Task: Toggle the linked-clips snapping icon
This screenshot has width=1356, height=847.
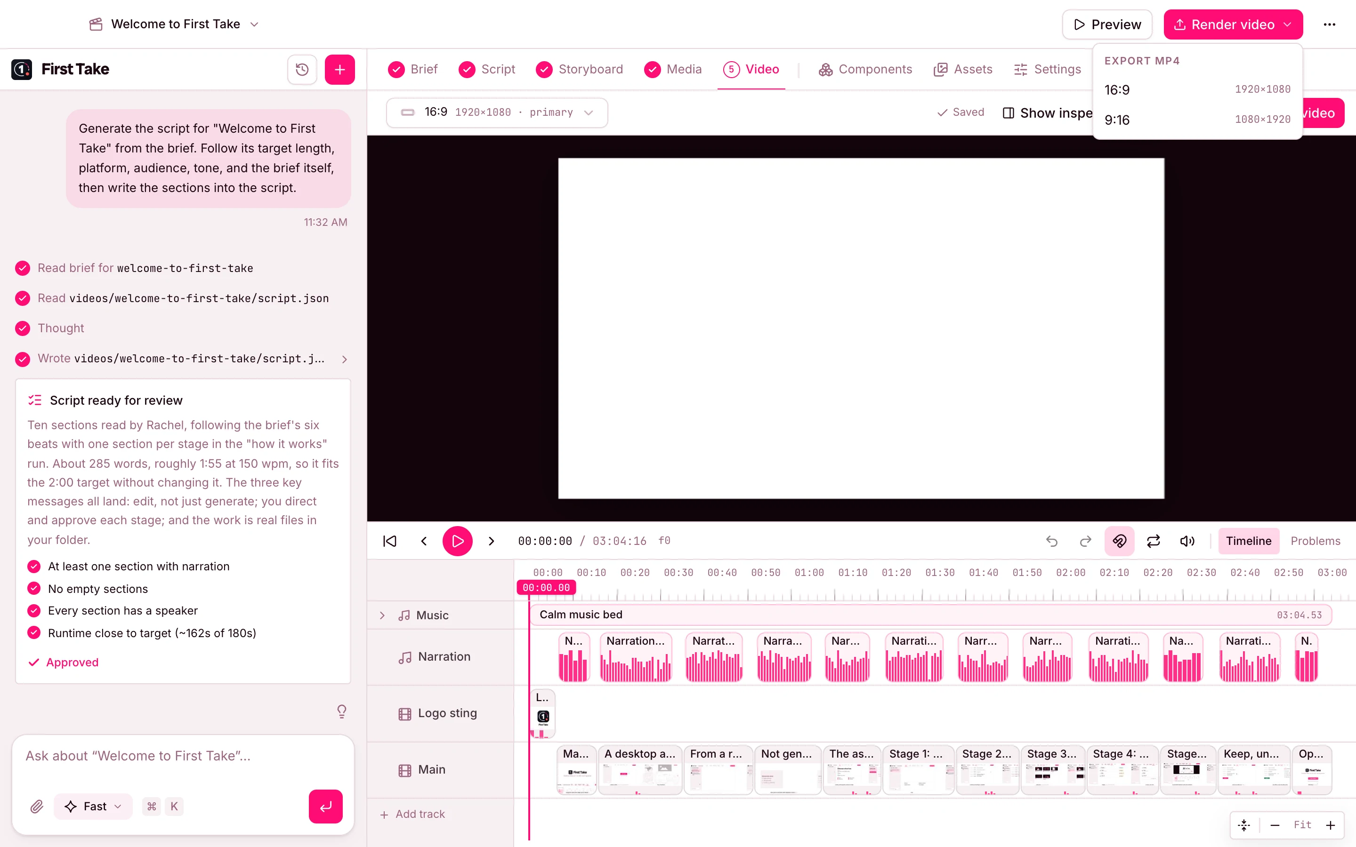Action: (x=1120, y=541)
